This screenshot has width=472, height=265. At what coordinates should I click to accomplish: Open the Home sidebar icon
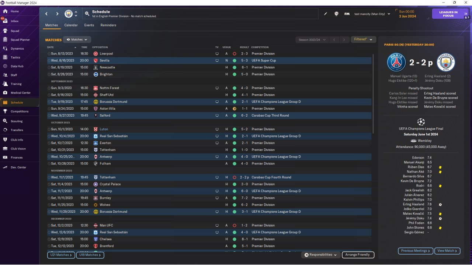(x=5, y=11)
